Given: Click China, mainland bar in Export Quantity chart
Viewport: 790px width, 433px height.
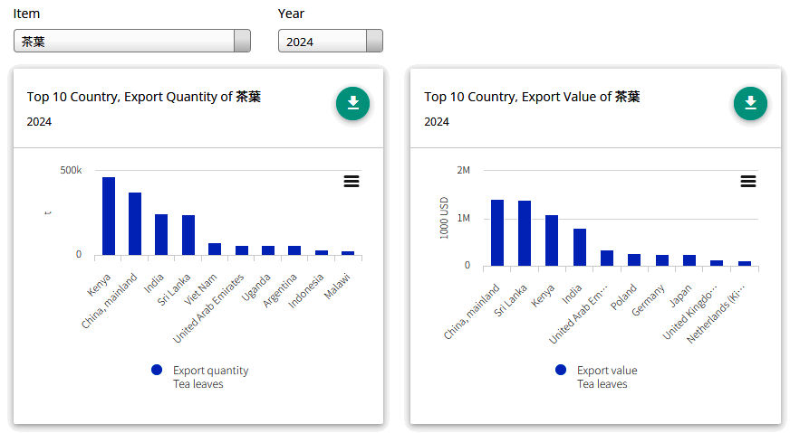Looking at the screenshot, I should pos(135,223).
